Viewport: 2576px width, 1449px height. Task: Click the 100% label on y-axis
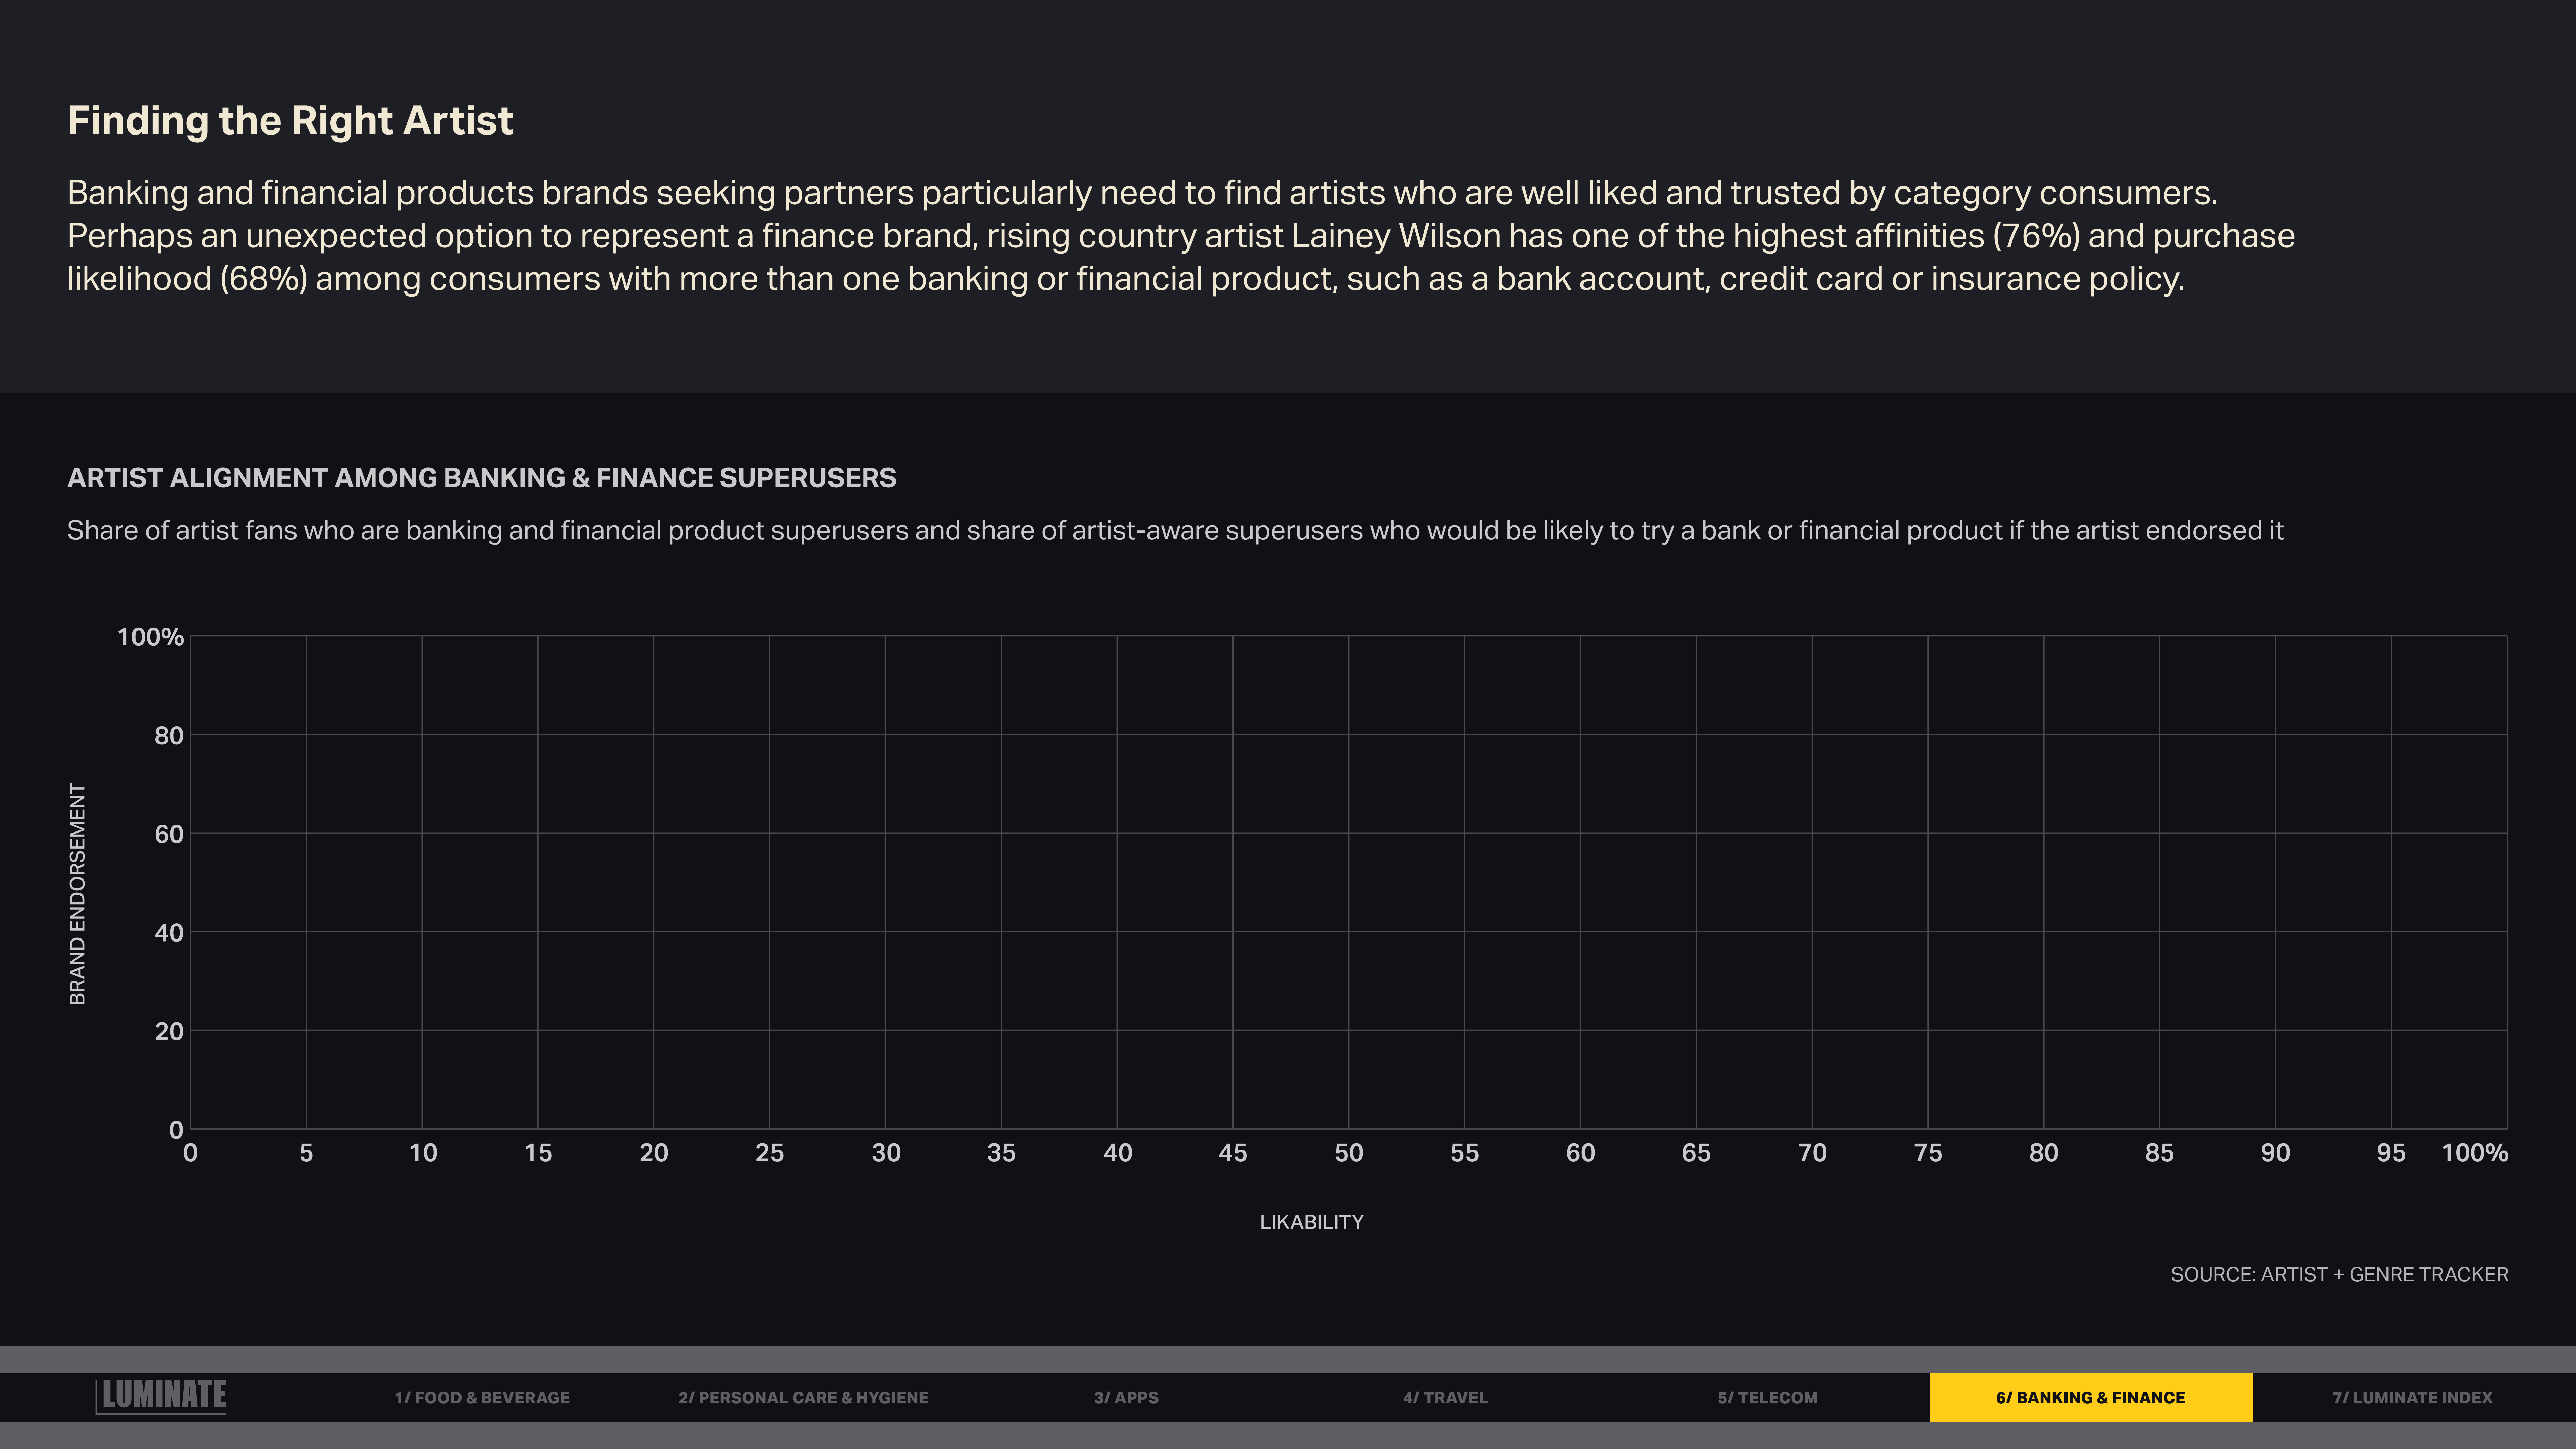tap(150, 637)
